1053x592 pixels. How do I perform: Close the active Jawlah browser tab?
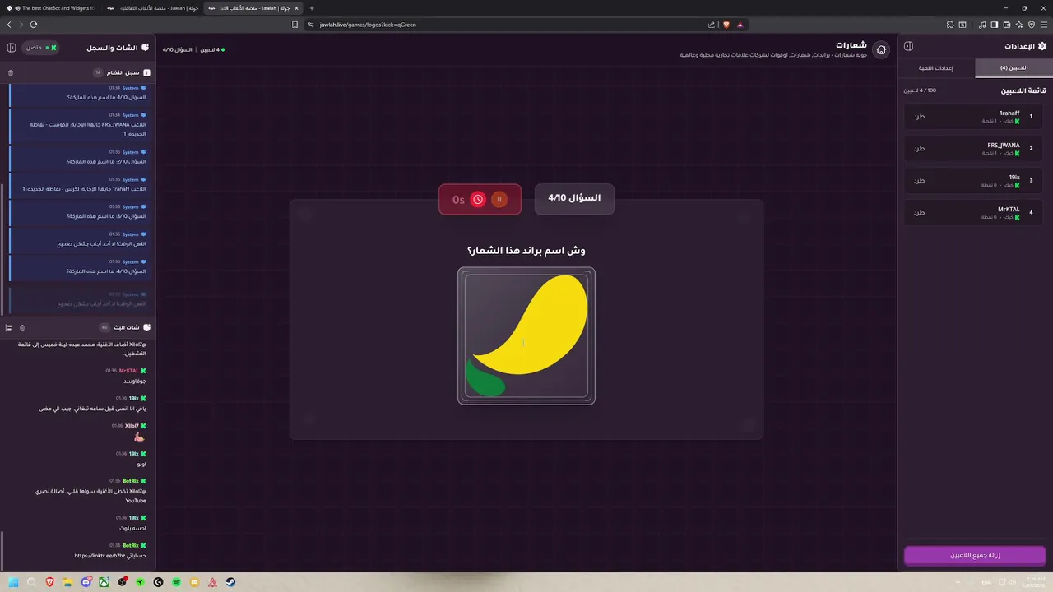298,7
